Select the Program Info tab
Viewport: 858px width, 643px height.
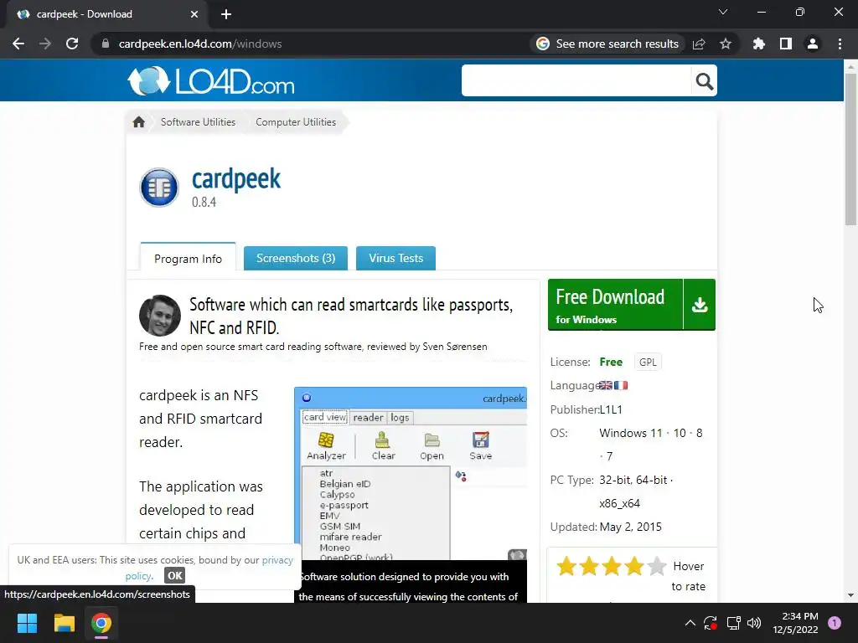pos(189,258)
